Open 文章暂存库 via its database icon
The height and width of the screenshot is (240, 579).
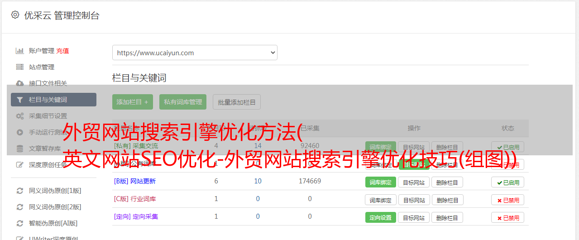(x=19, y=149)
